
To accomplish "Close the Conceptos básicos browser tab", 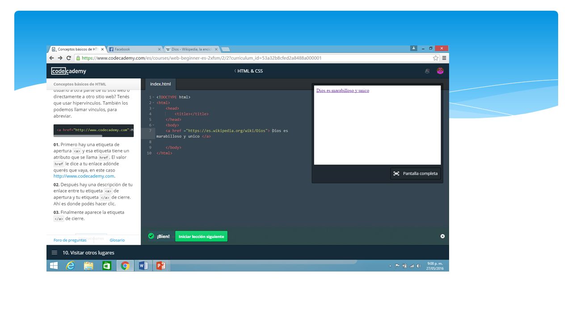I will [102, 49].
